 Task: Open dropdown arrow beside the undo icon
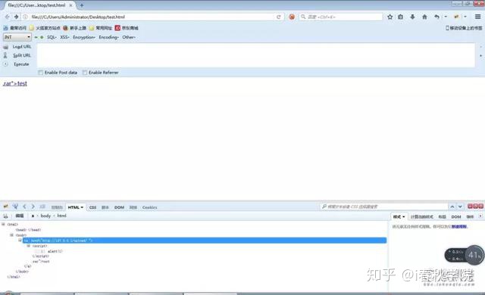[446, 17]
